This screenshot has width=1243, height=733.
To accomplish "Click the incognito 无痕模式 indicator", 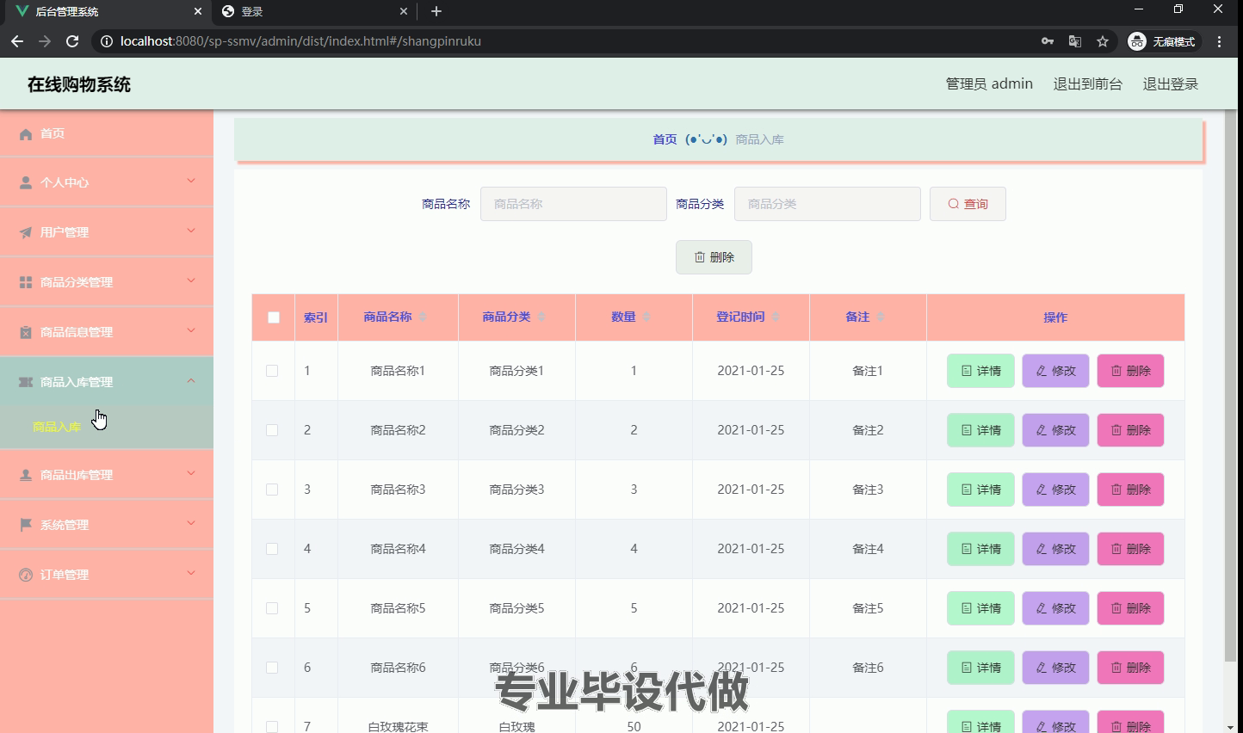I will (1162, 41).
